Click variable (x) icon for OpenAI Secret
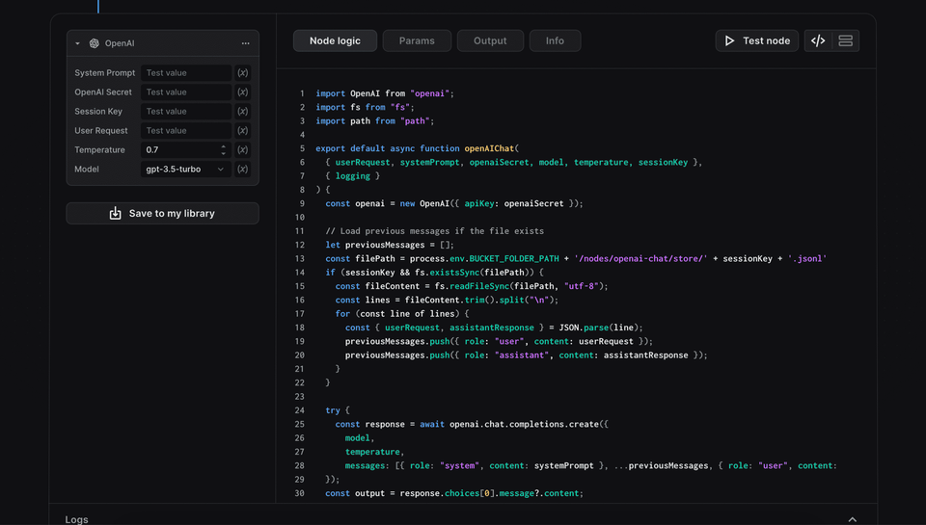Viewport: 926px width, 525px height. (242, 92)
